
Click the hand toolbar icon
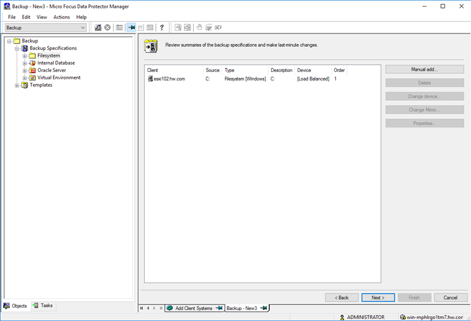pyautogui.click(x=199, y=27)
